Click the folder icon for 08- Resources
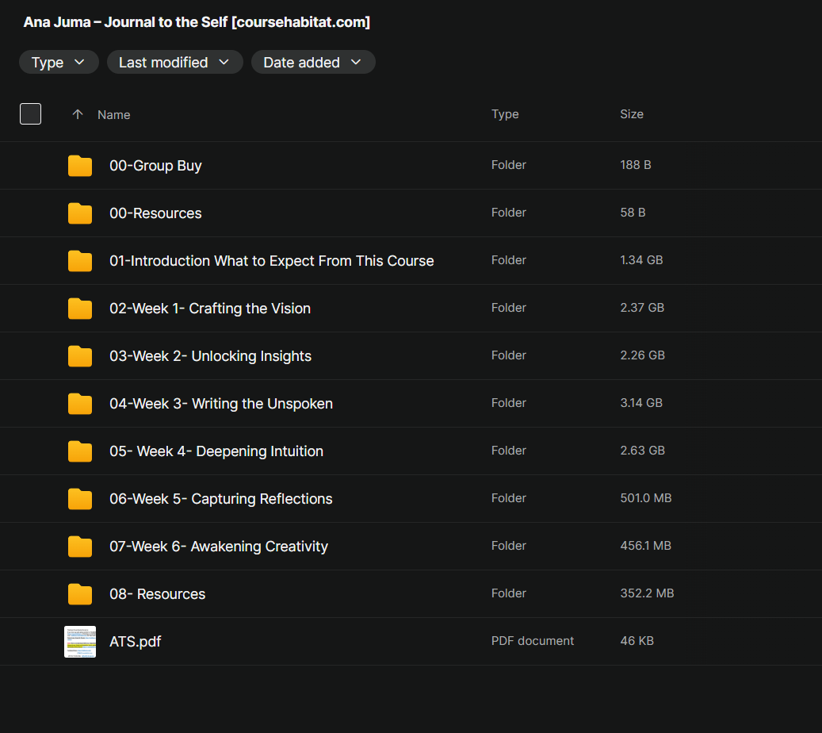Screen dimensions: 822x733 tap(80, 594)
